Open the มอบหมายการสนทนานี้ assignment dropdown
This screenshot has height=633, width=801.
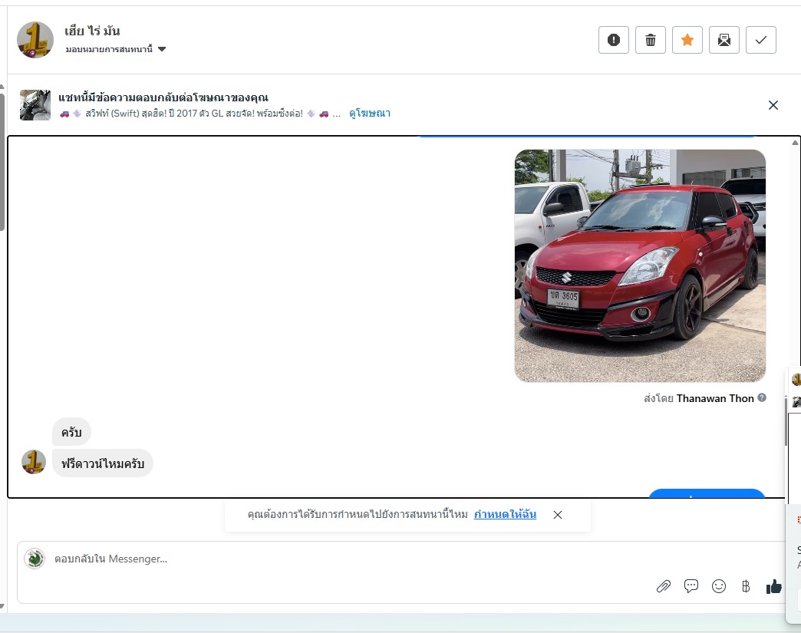[116, 49]
